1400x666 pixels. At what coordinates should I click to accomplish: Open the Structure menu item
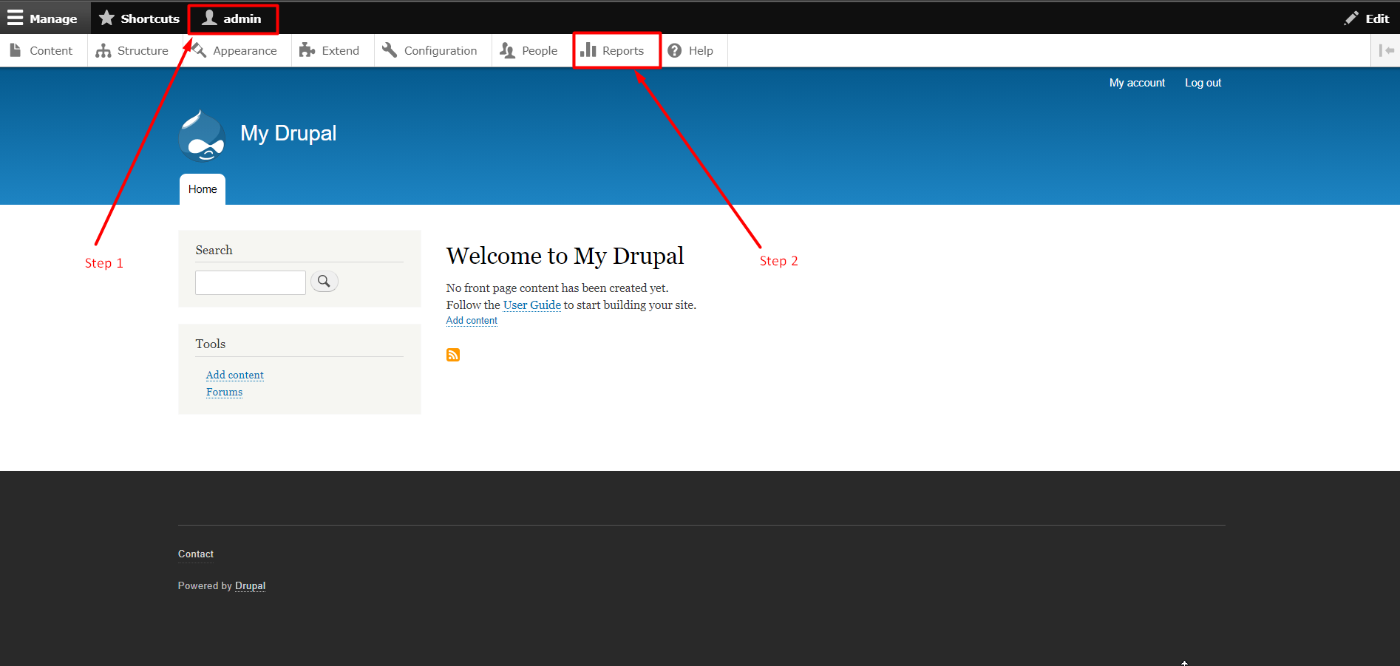pyautogui.click(x=132, y=50)
